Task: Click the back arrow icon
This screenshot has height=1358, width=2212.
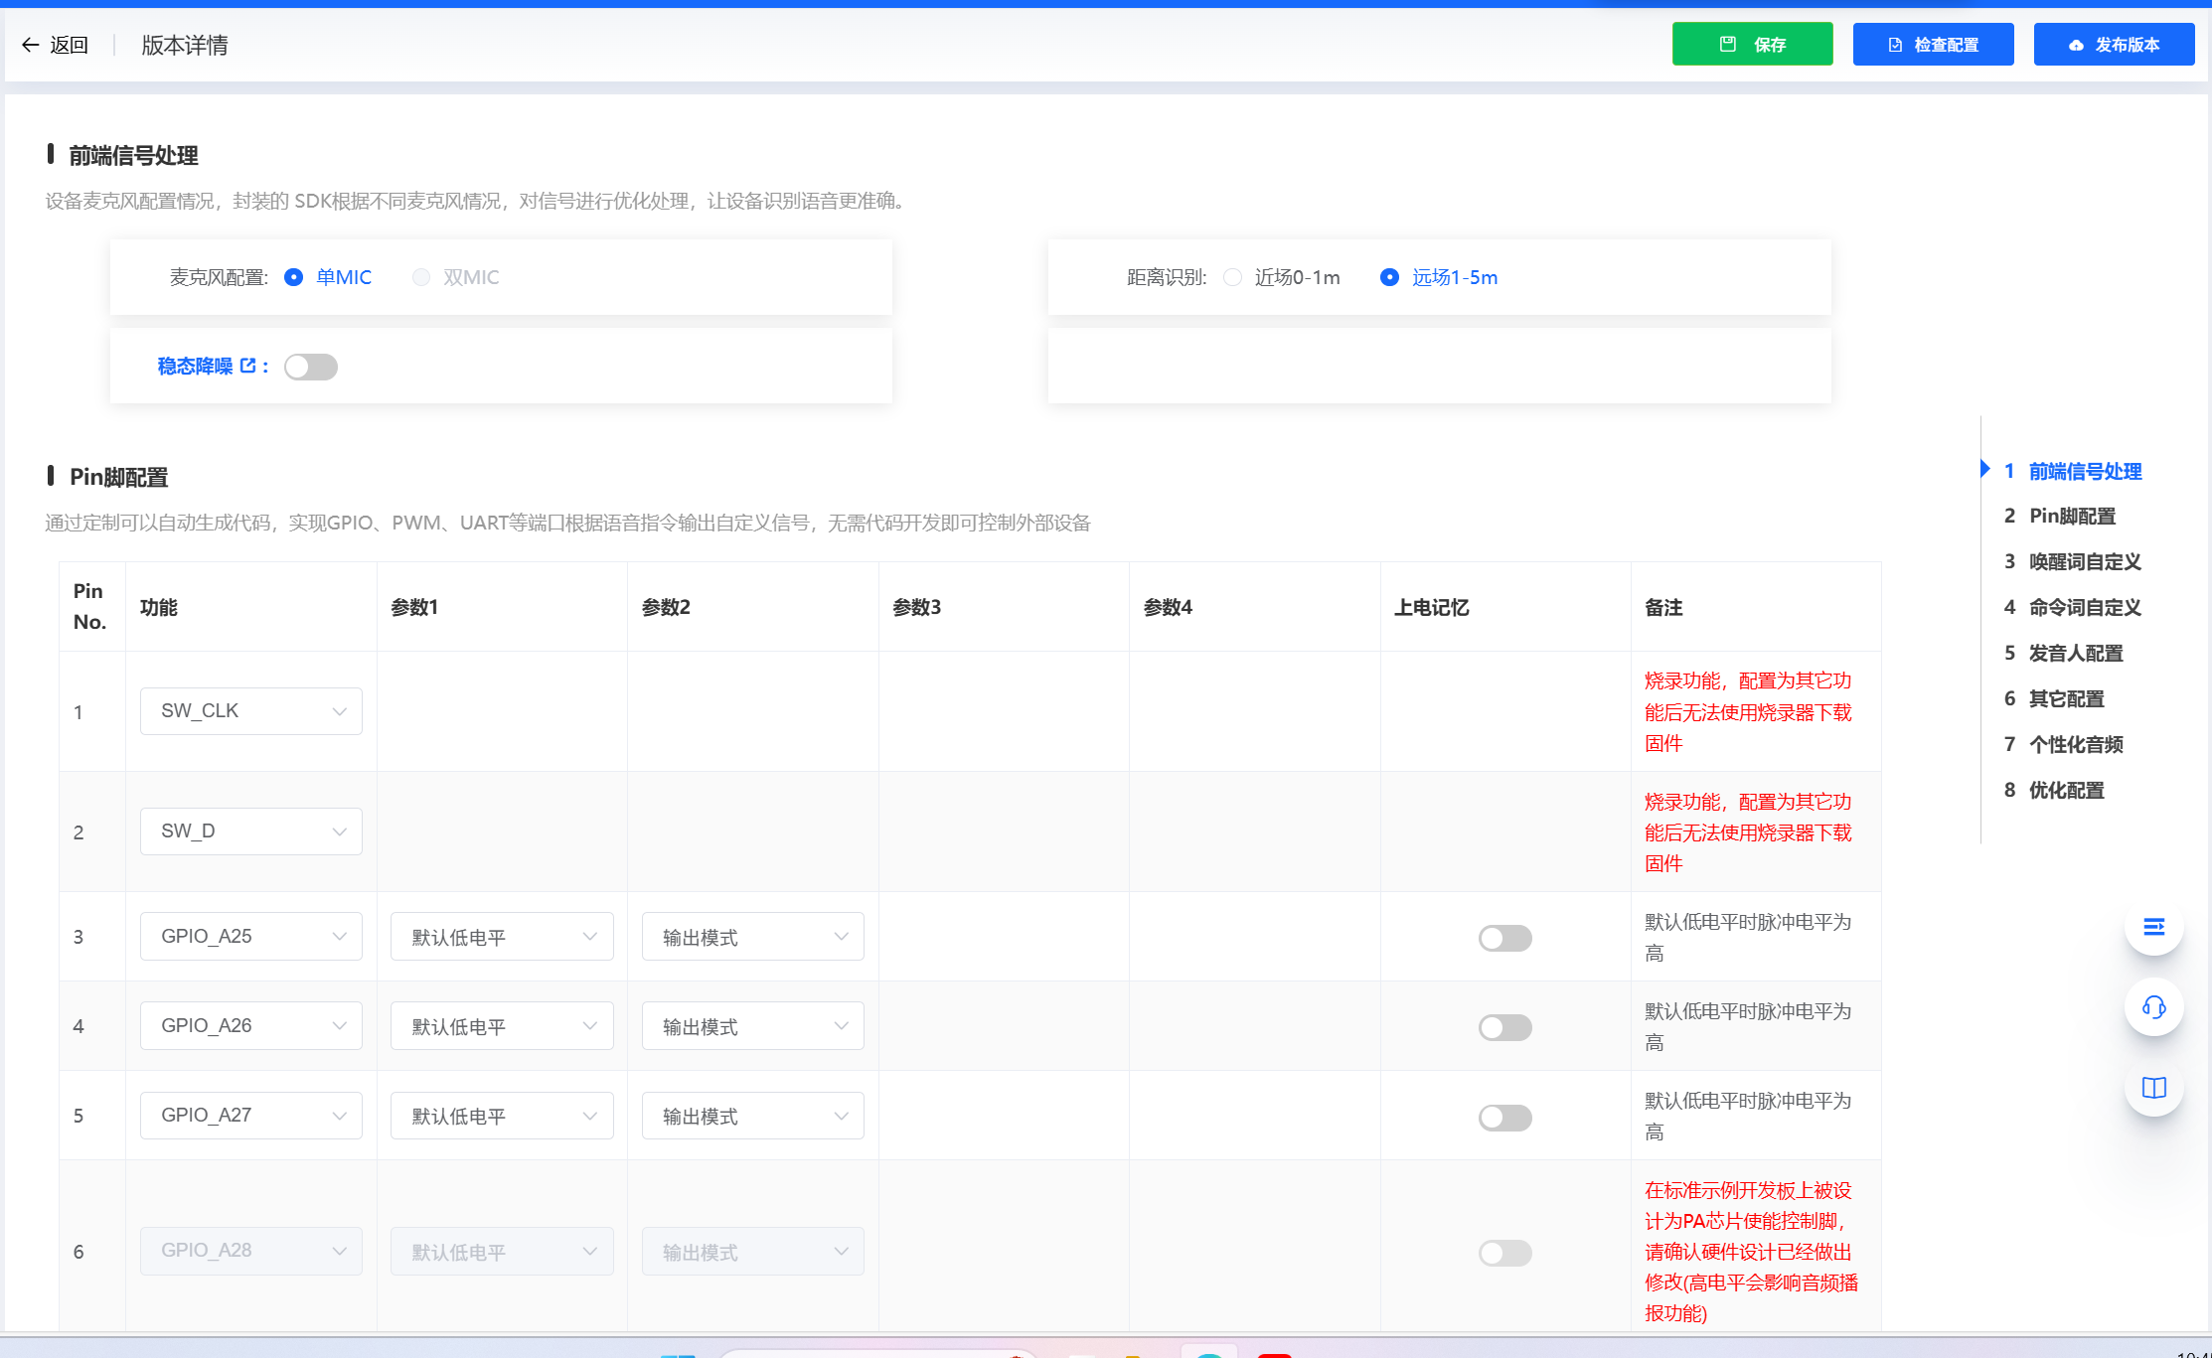Action: (x=30, y=45)
